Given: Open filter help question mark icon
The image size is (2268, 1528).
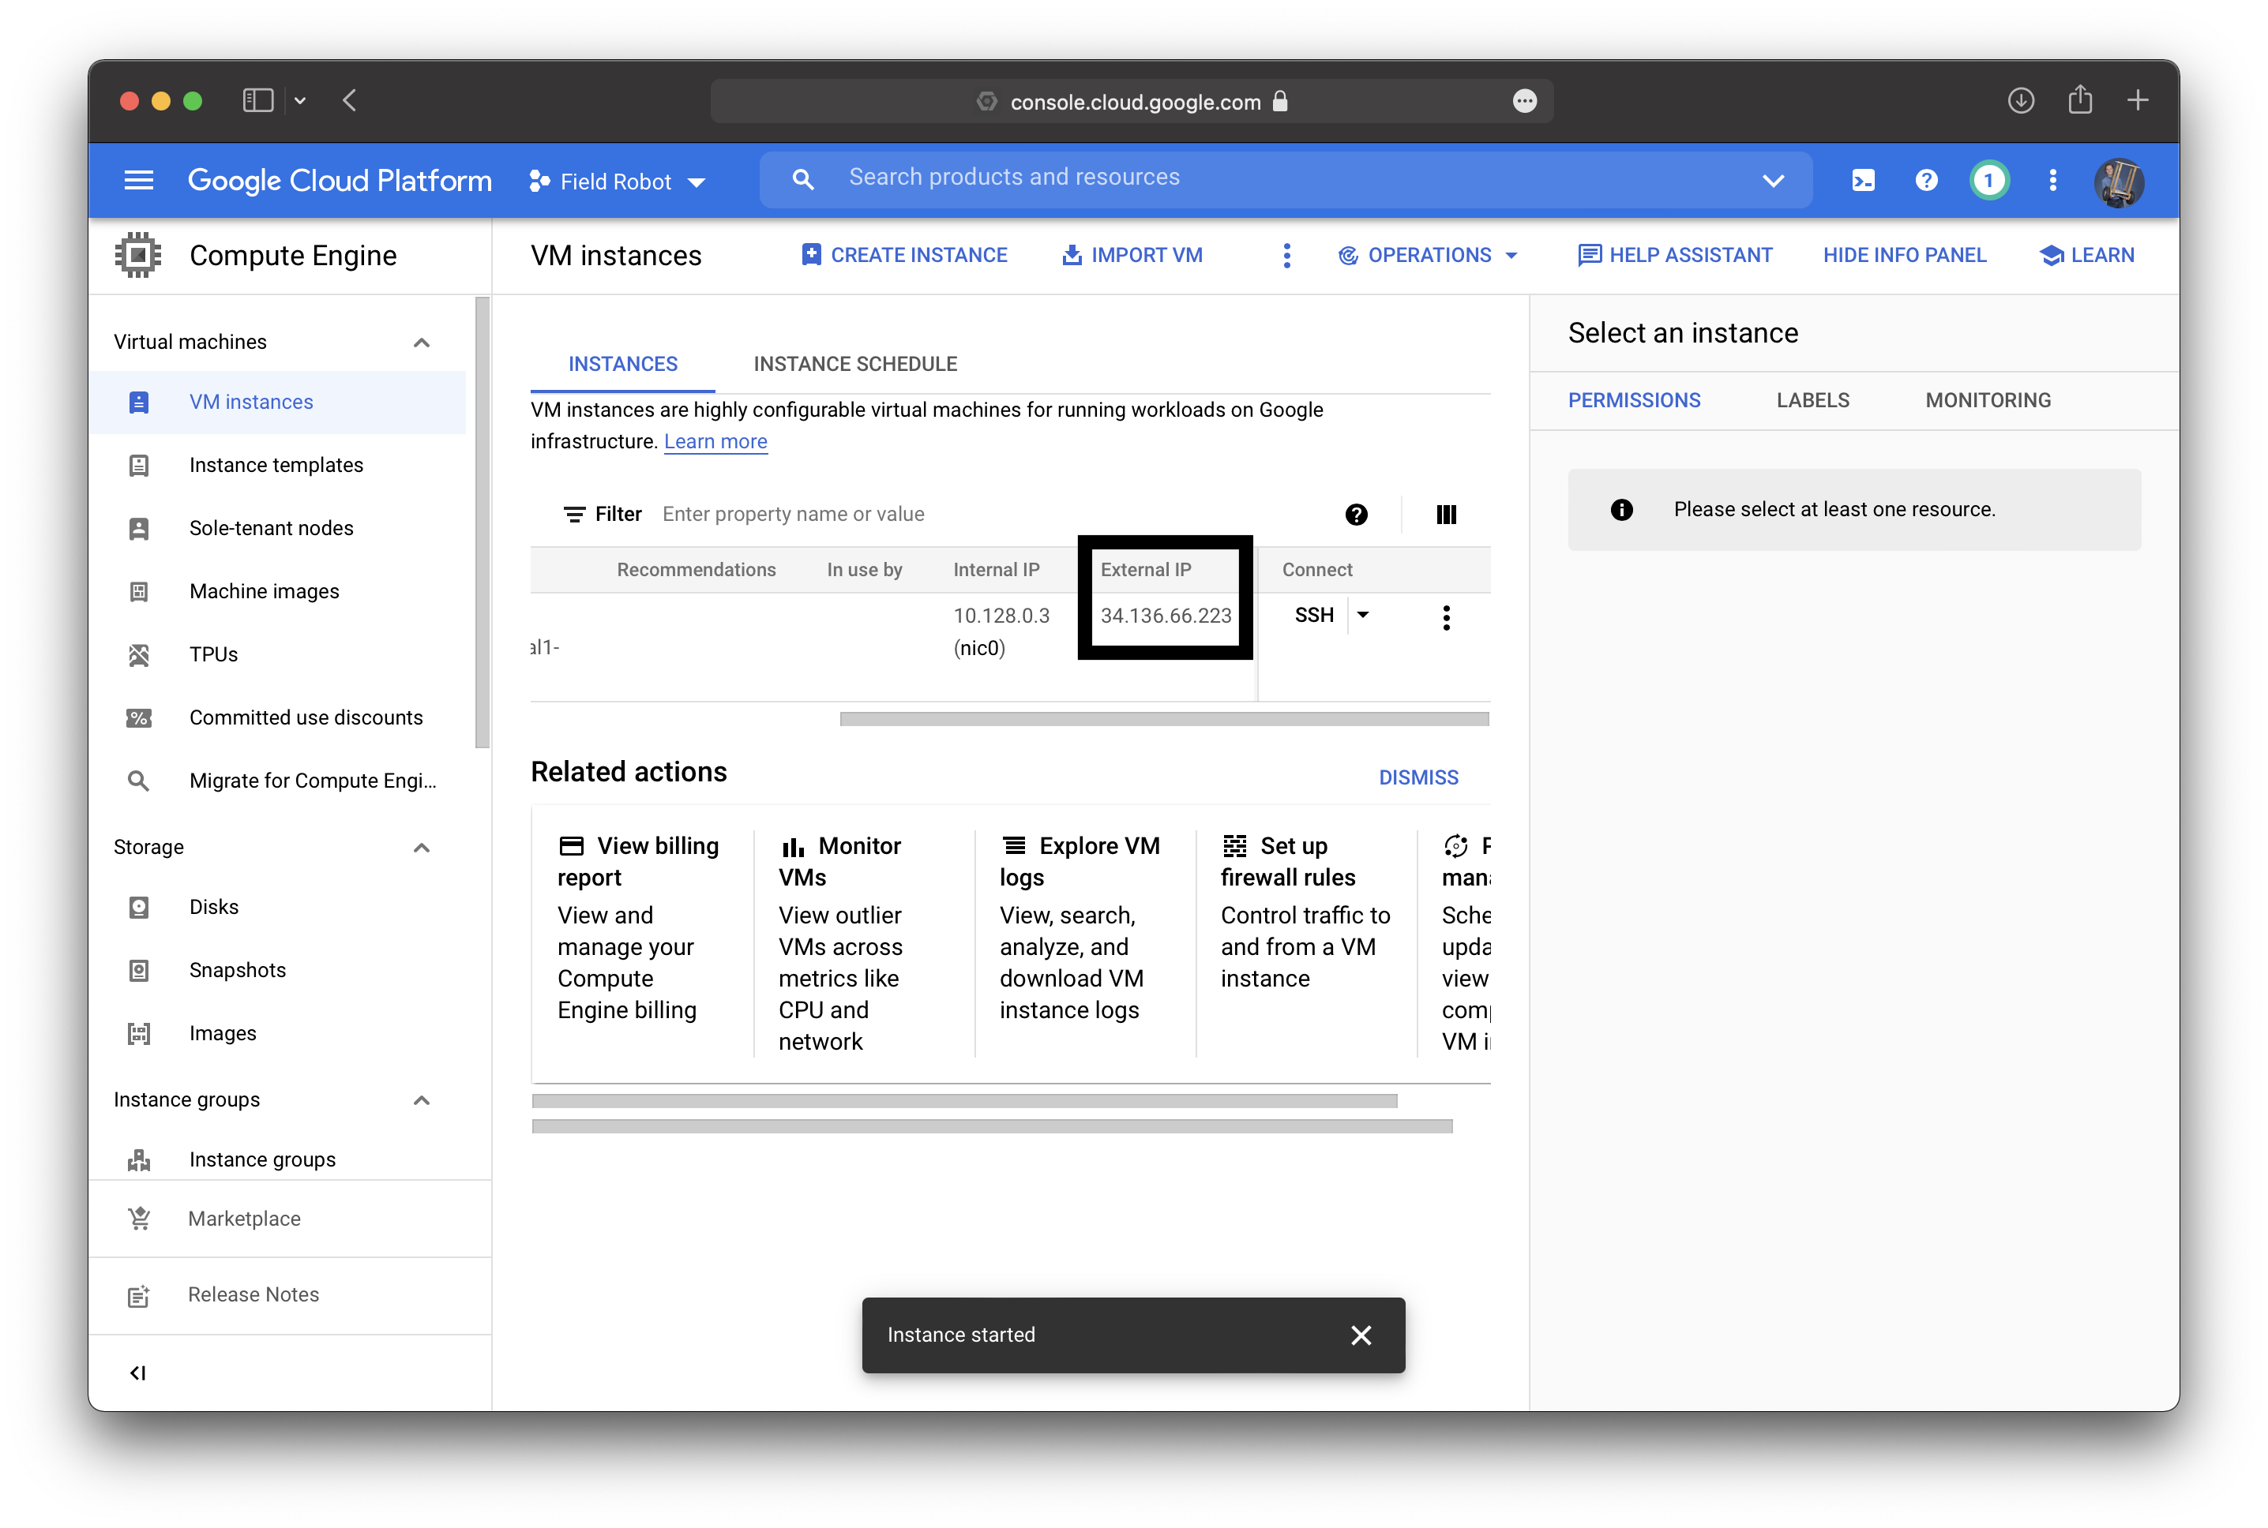Looking at the screenshot, I should point(1355,515).
